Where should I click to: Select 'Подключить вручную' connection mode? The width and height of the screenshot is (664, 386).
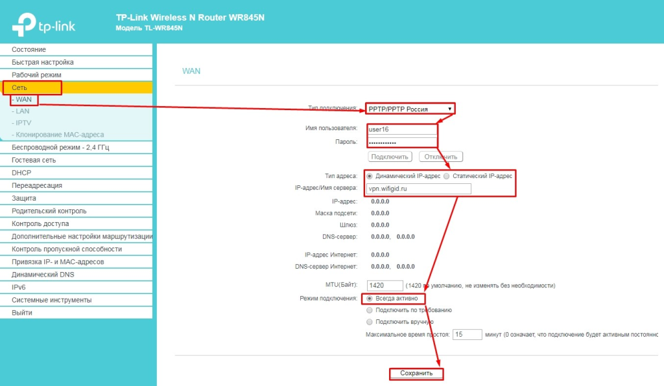coord(370,322)
